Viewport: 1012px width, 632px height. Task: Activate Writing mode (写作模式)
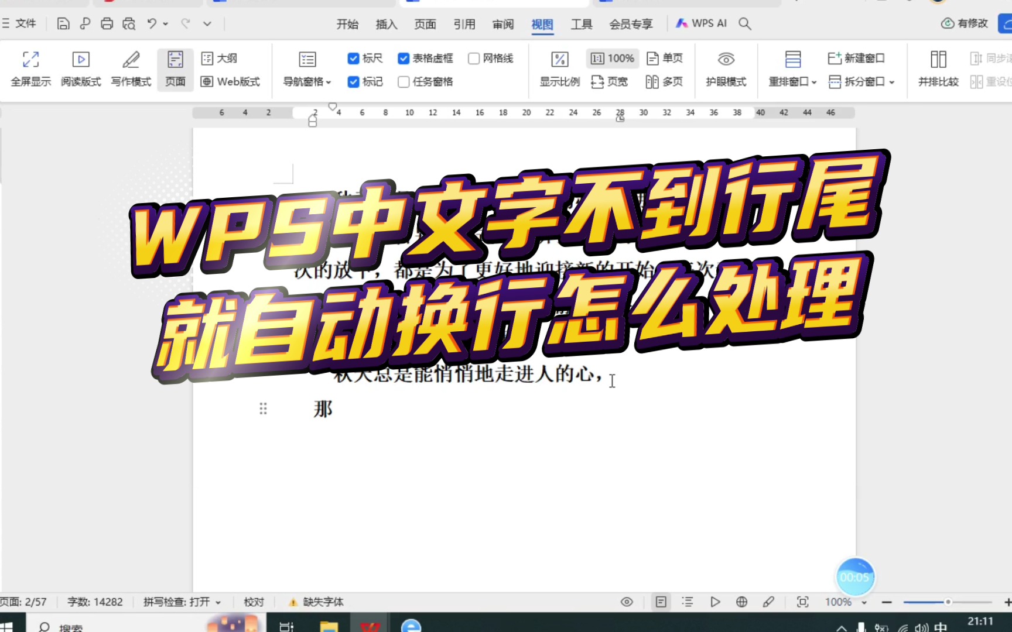pos(131,69)
